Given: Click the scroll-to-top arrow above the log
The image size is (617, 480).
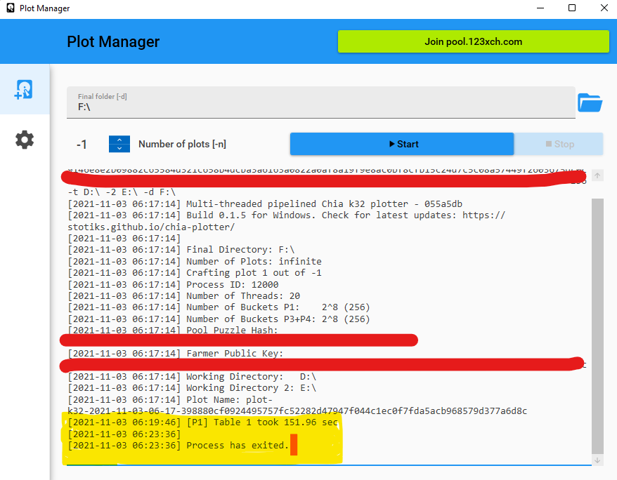Looking at the screenshot, I should coord(597,175).
